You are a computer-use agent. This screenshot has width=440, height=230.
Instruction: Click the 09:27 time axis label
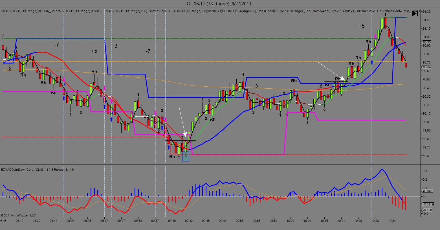click(x=121, y=221)
